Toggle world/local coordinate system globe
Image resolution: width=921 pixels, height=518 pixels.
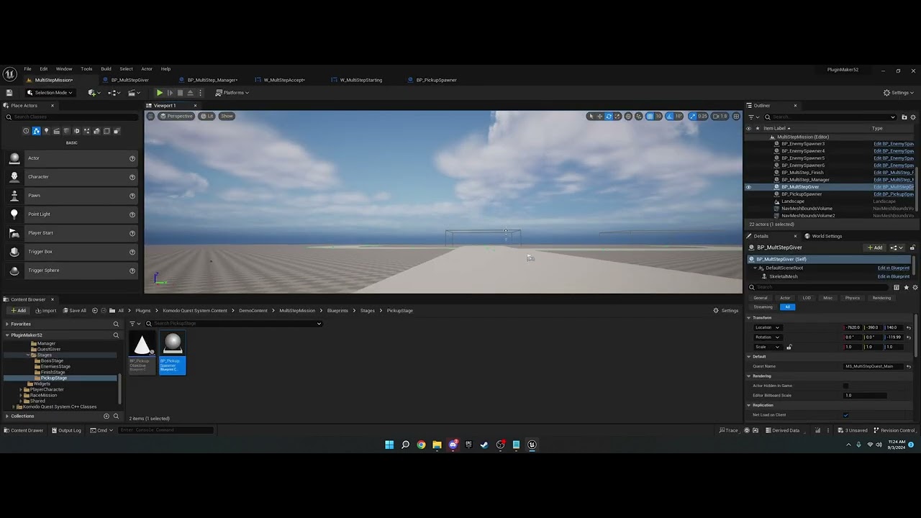pyautogui.click(x=628, y=116)
